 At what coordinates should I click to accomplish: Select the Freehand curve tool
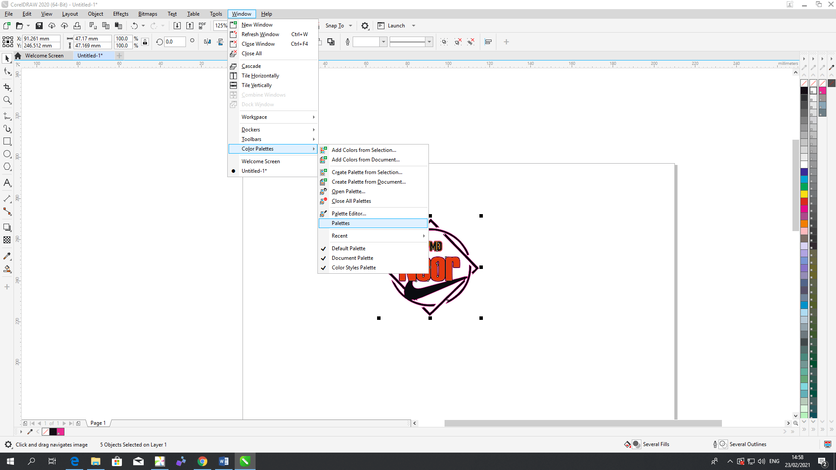coord(7,116)
